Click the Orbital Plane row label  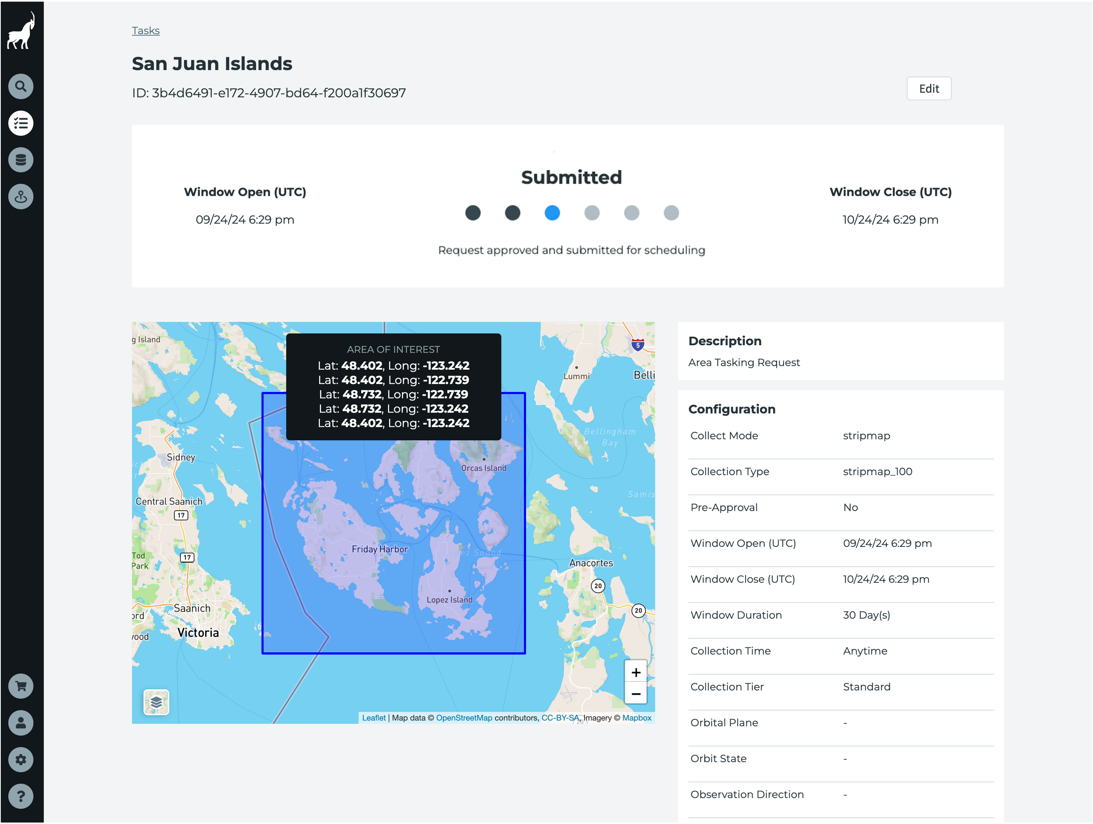724,723
